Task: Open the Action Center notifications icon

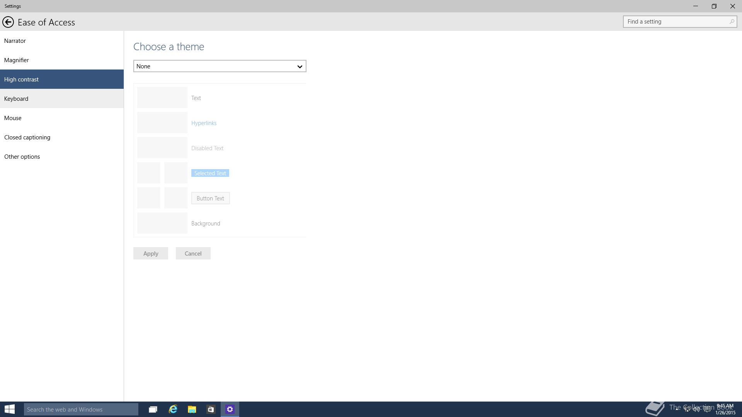Action: [x=707, y=409]
